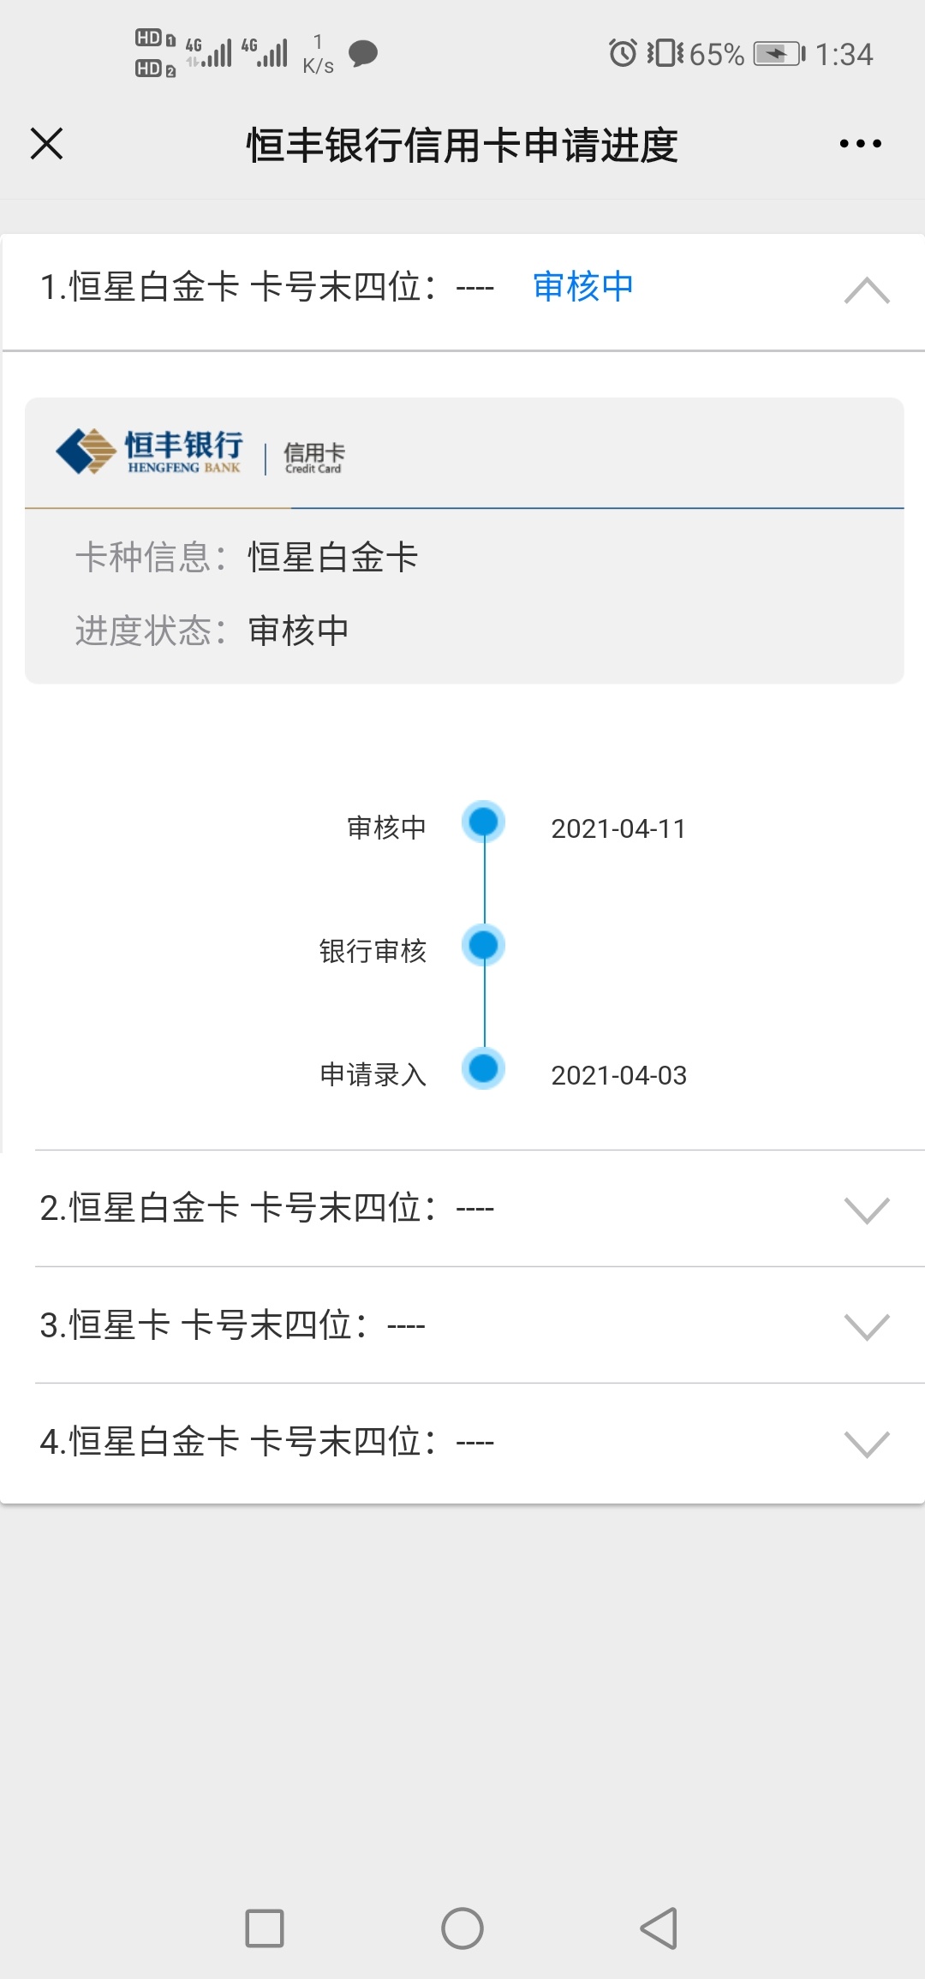Close the page with the X icon
925x1979 pixels.
click(46, 143)
